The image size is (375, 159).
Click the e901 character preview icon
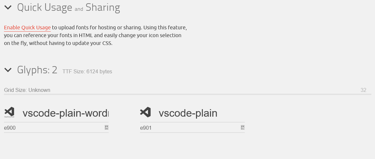coord(242,128)
